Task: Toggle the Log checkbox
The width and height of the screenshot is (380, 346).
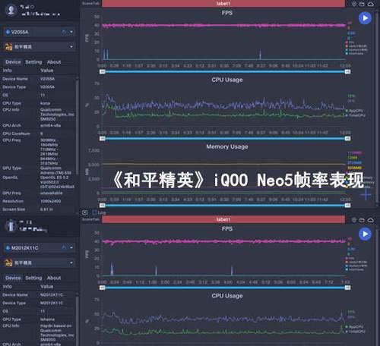Action: pyautogui.click(x=95, y=212)
